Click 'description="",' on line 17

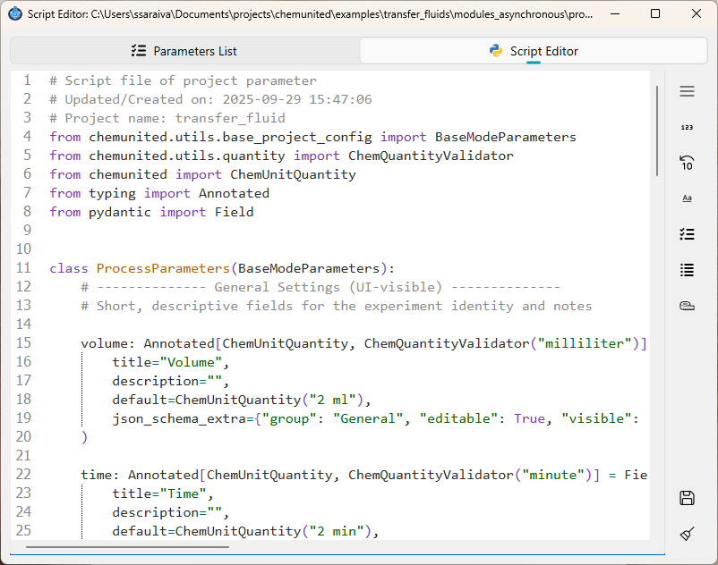(x=171, y=381)
